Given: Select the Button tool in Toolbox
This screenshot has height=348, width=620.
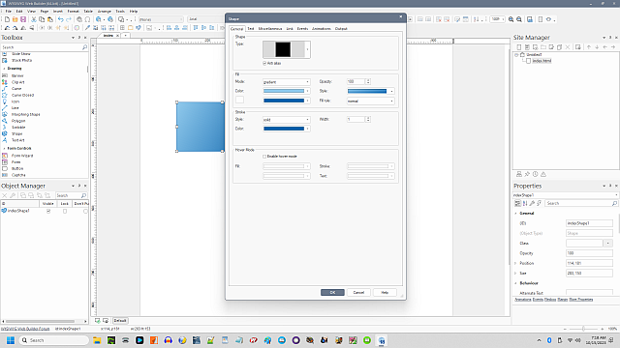Looking at the screenshot, I should tap(17, 168).
